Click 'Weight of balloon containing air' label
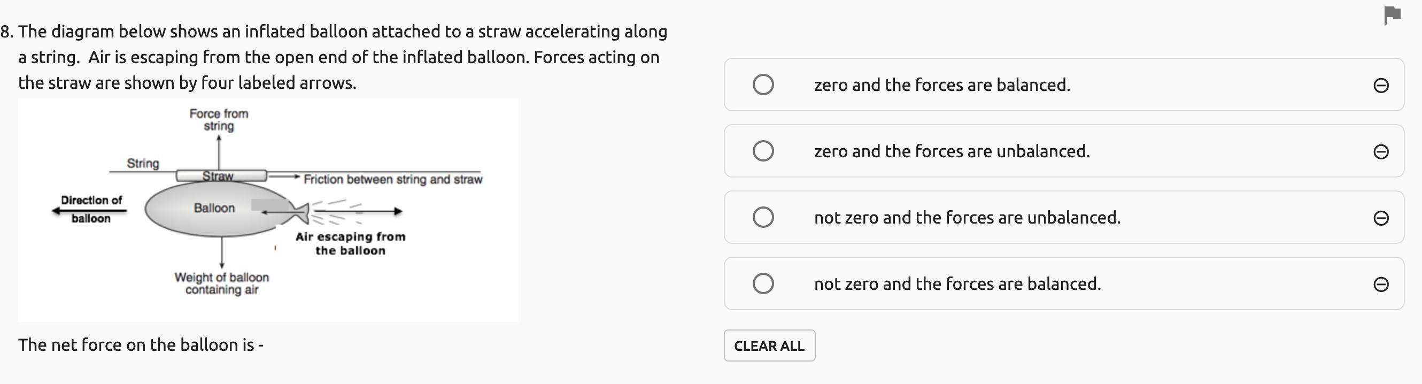The width and height of the screenshot is (1422, 384). tap(222, 283)
